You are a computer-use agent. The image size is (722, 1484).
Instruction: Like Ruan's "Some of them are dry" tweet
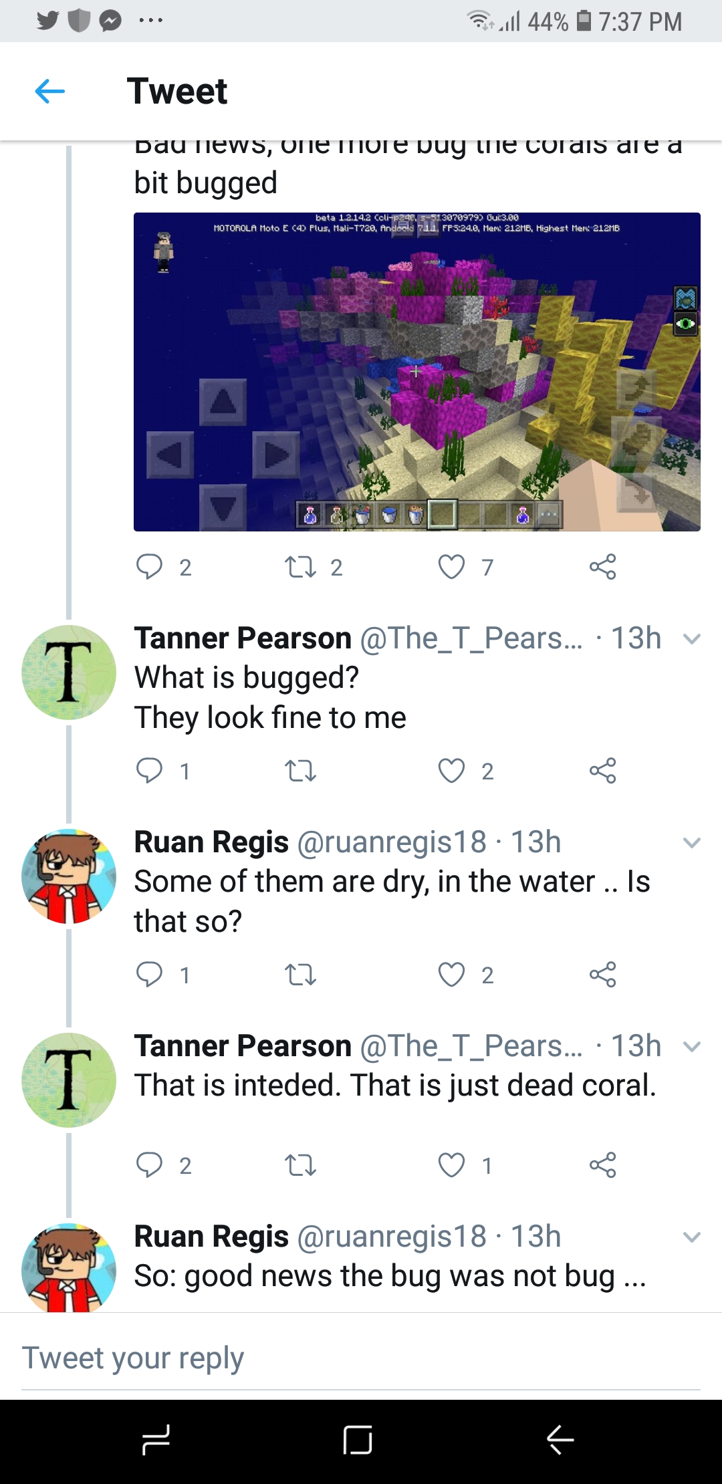coord(451,975)
